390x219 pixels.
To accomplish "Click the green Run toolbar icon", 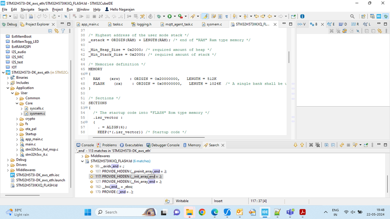I will click(169, 16).
